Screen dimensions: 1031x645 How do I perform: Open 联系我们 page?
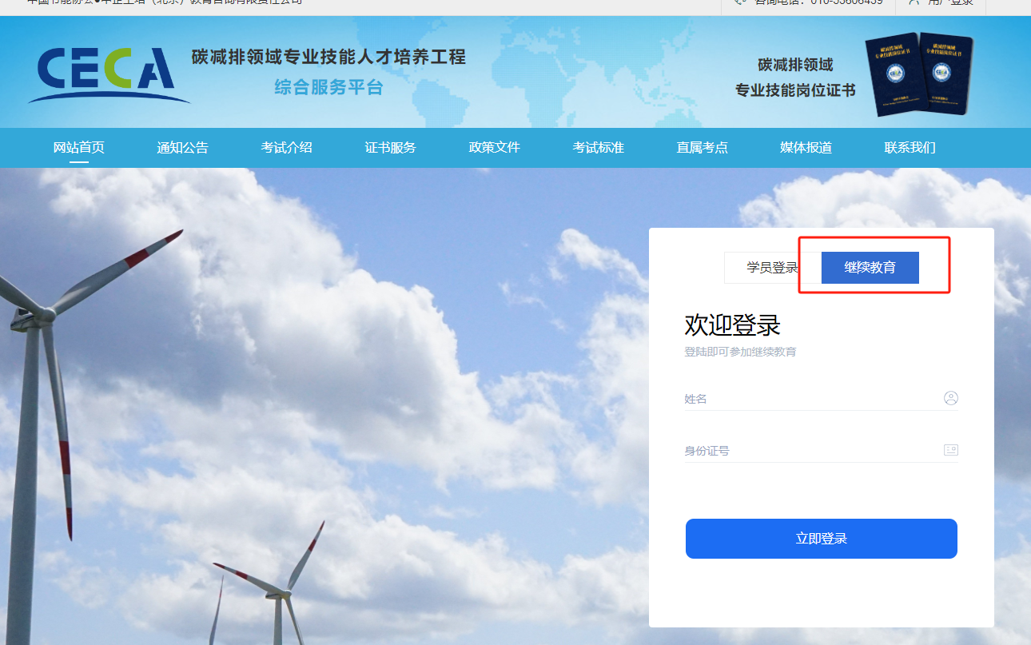(910, 148)
